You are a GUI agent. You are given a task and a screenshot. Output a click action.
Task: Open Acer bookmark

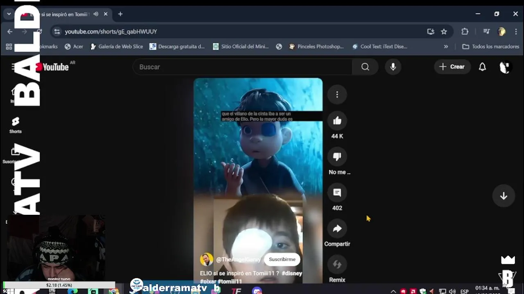(74, 47)
